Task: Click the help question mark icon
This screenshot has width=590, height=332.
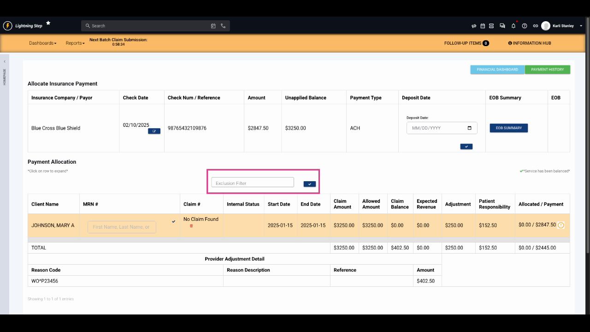Action: [x=525, y=26]
